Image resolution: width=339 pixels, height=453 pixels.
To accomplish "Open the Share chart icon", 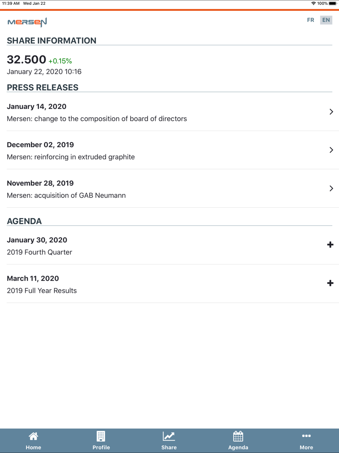I will coord(169,436).
